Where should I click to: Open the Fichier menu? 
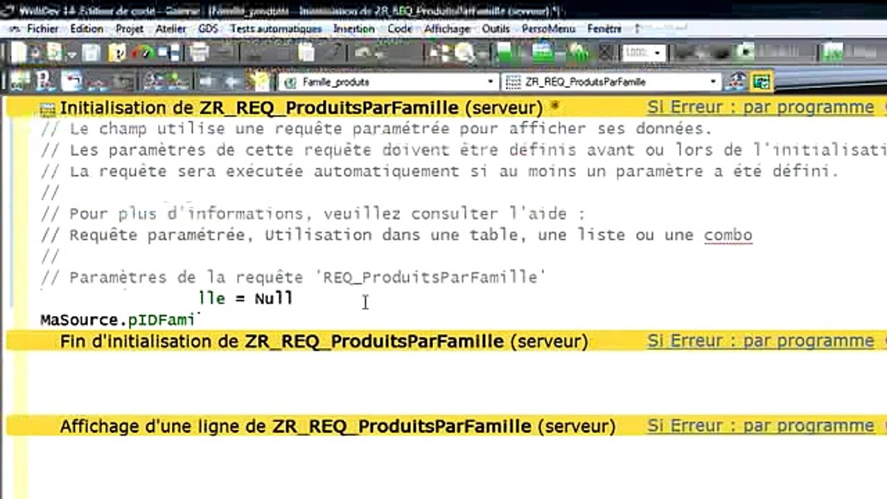coord(43,29)
